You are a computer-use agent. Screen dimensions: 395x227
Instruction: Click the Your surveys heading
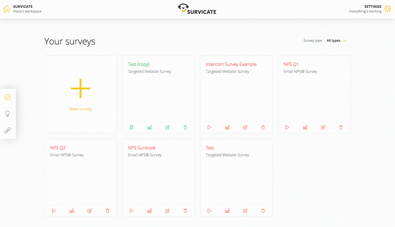pos(70,41)
